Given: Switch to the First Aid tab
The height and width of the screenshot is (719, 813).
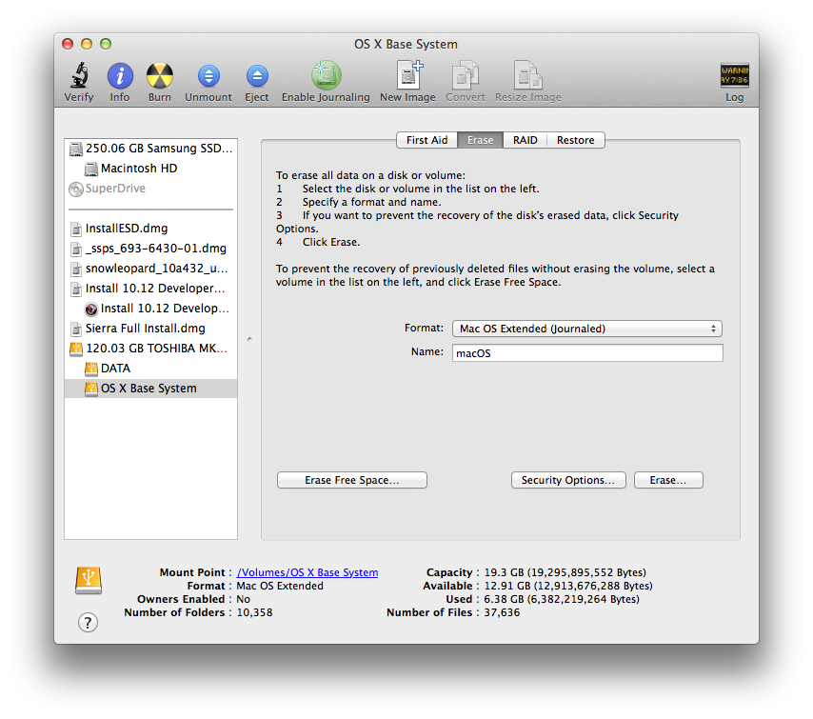Looking at the screenshot, I should [x=426, y=139].
